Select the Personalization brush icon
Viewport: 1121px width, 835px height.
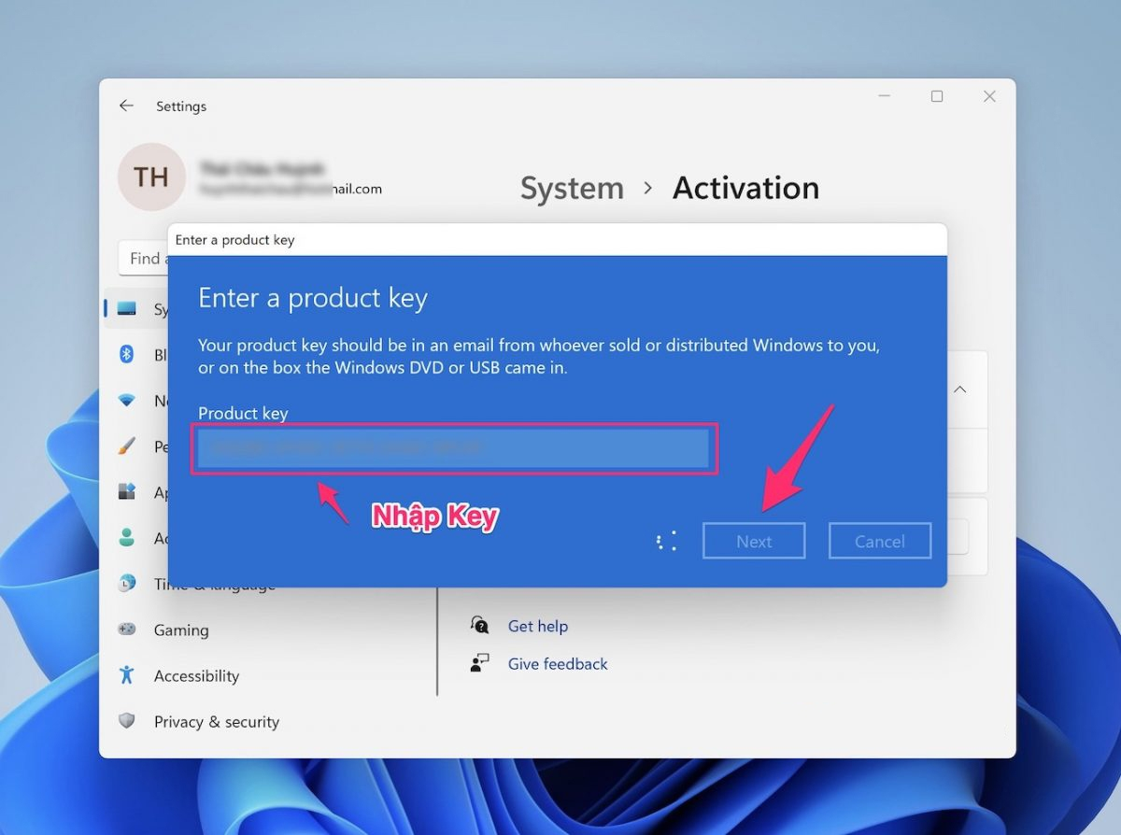pos(127,446)
